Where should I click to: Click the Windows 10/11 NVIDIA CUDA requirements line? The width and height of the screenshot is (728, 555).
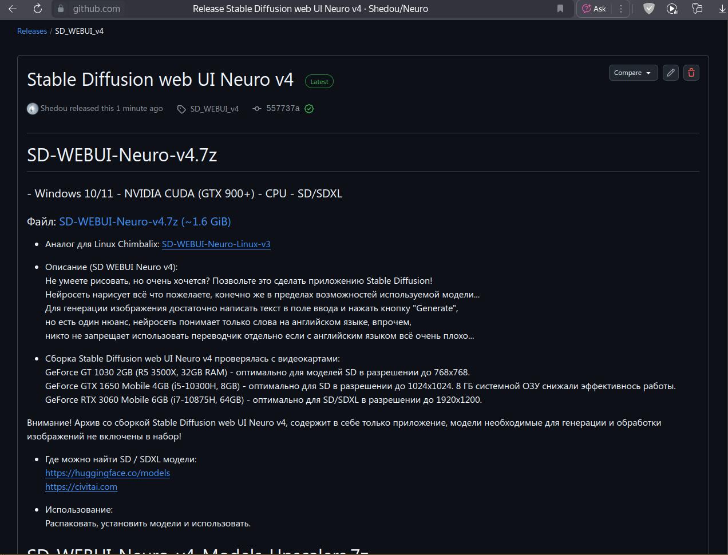(184, 193)
